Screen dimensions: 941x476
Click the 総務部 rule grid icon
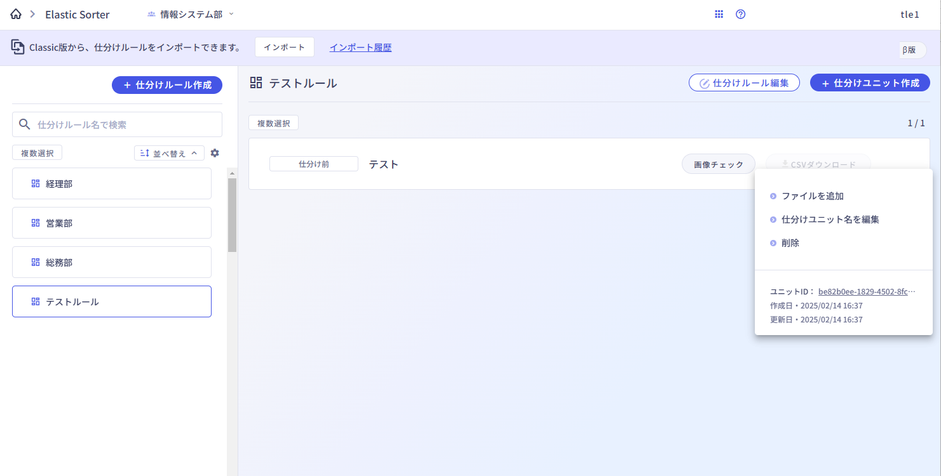[36, 262]
